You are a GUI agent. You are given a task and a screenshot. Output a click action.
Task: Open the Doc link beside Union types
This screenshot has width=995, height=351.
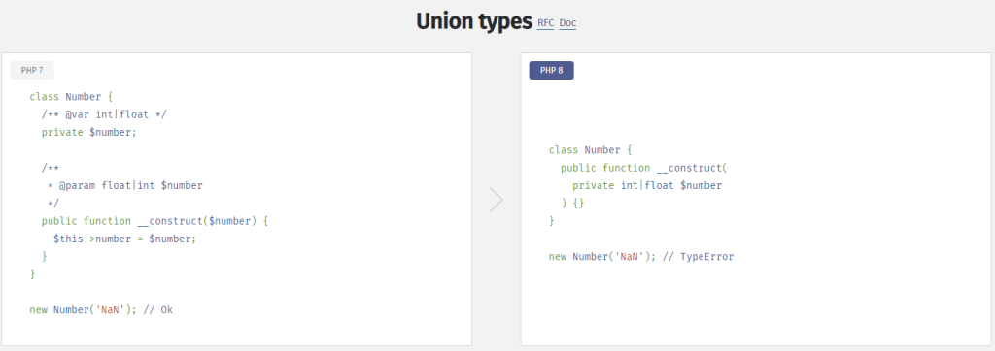(x=567, y=23)
